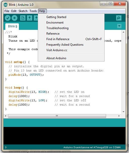Select Environment in the Help menu

(x=71, y=23)
